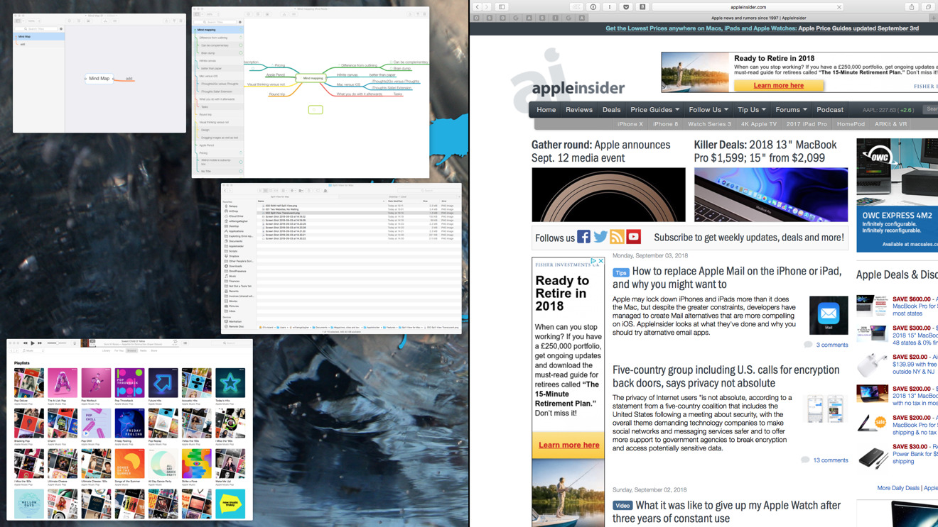Open the Songs of the Summer playlist
This screenshot has width=938, height=527.
tap(129, 464)
